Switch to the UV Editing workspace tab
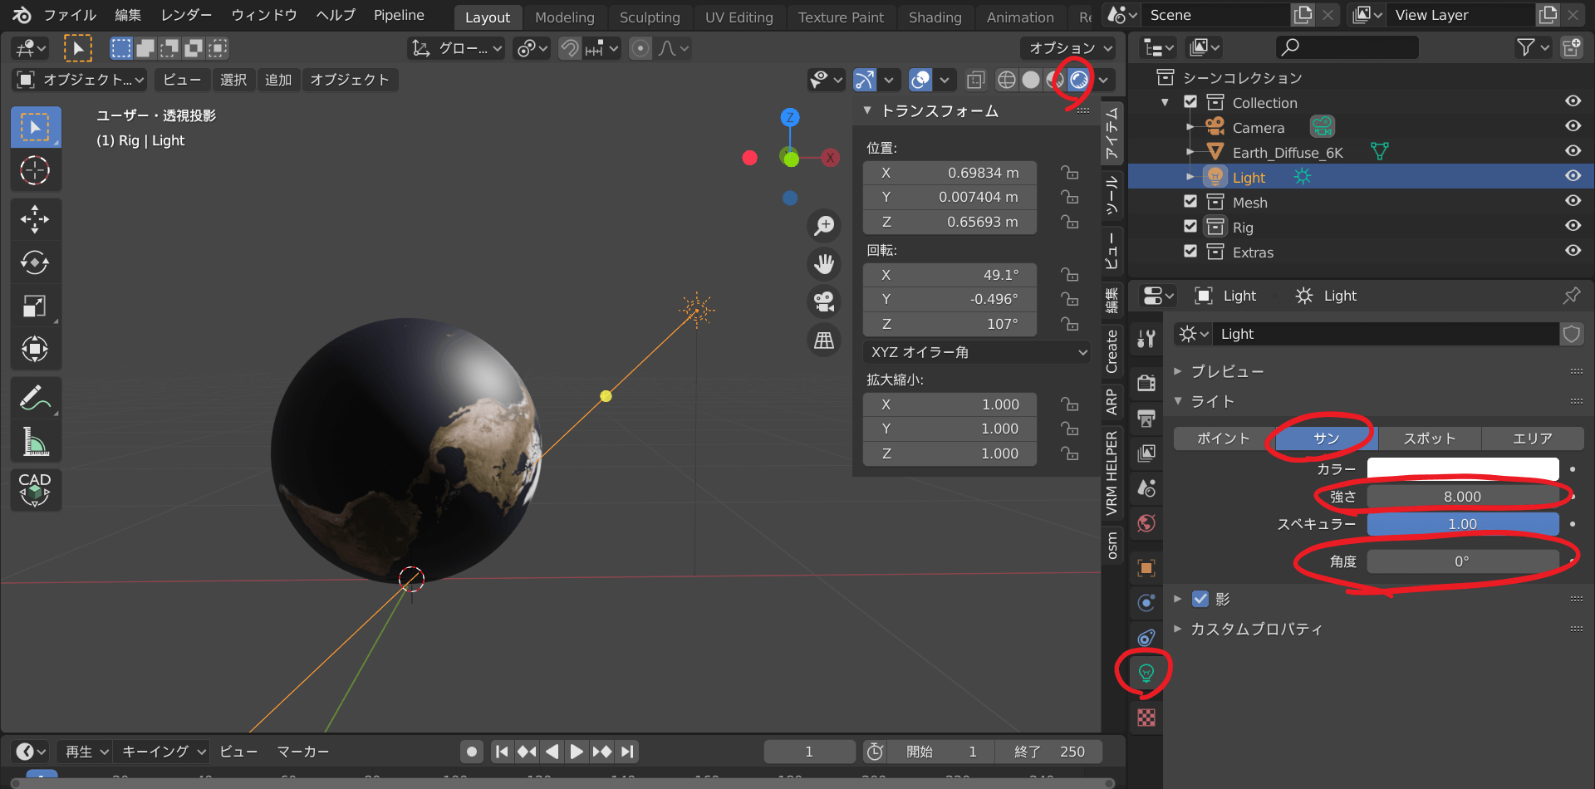 pos(739,17)
